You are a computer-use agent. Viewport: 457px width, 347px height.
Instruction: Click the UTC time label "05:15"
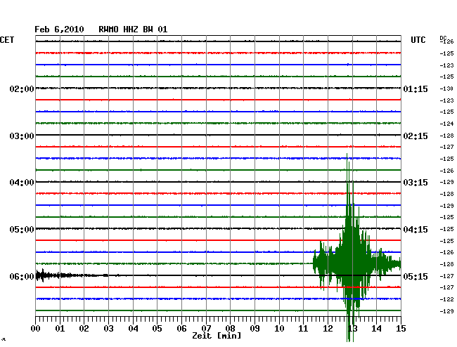click(x=416, y=276)
